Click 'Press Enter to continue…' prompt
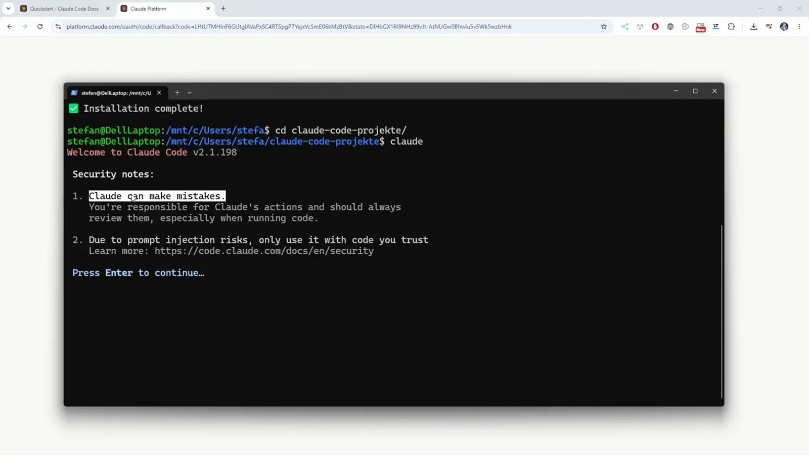The image size is (809, 455). (139, 272)
